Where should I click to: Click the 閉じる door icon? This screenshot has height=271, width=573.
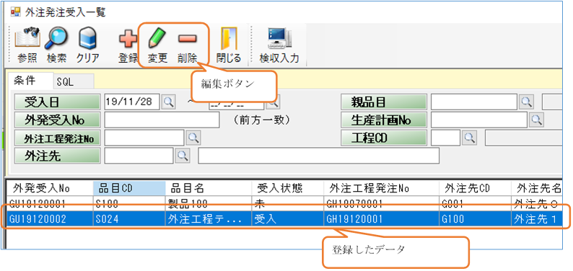coord(228,38)
